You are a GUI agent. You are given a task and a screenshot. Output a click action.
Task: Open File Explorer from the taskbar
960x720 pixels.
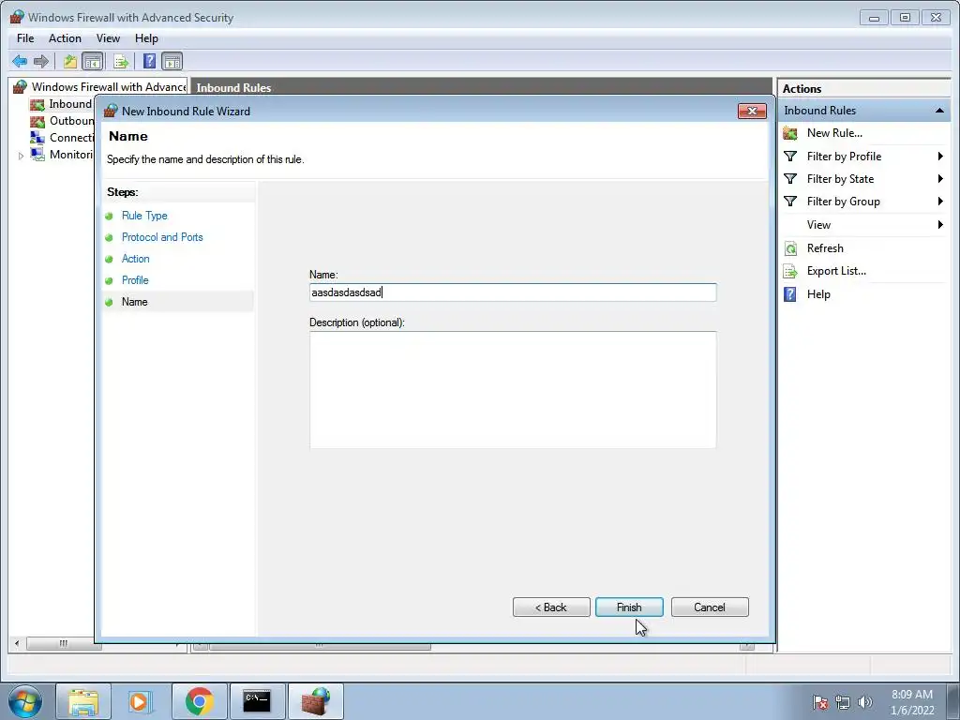tap(83, 701)
